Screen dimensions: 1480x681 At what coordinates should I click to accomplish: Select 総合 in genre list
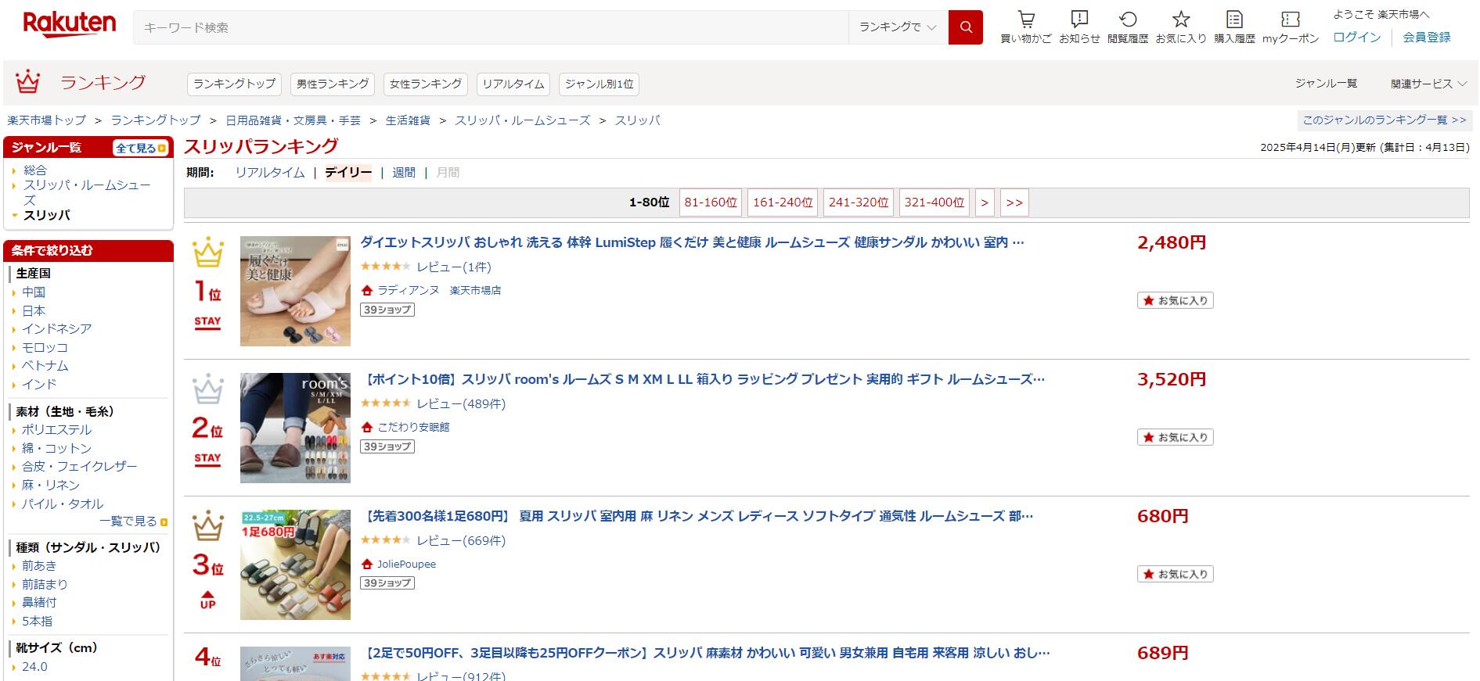(x=35, y=170)
